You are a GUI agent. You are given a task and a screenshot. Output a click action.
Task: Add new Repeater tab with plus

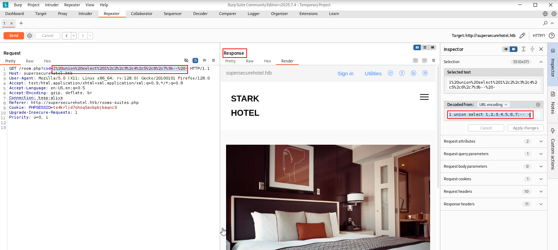(x=21, y=23)
